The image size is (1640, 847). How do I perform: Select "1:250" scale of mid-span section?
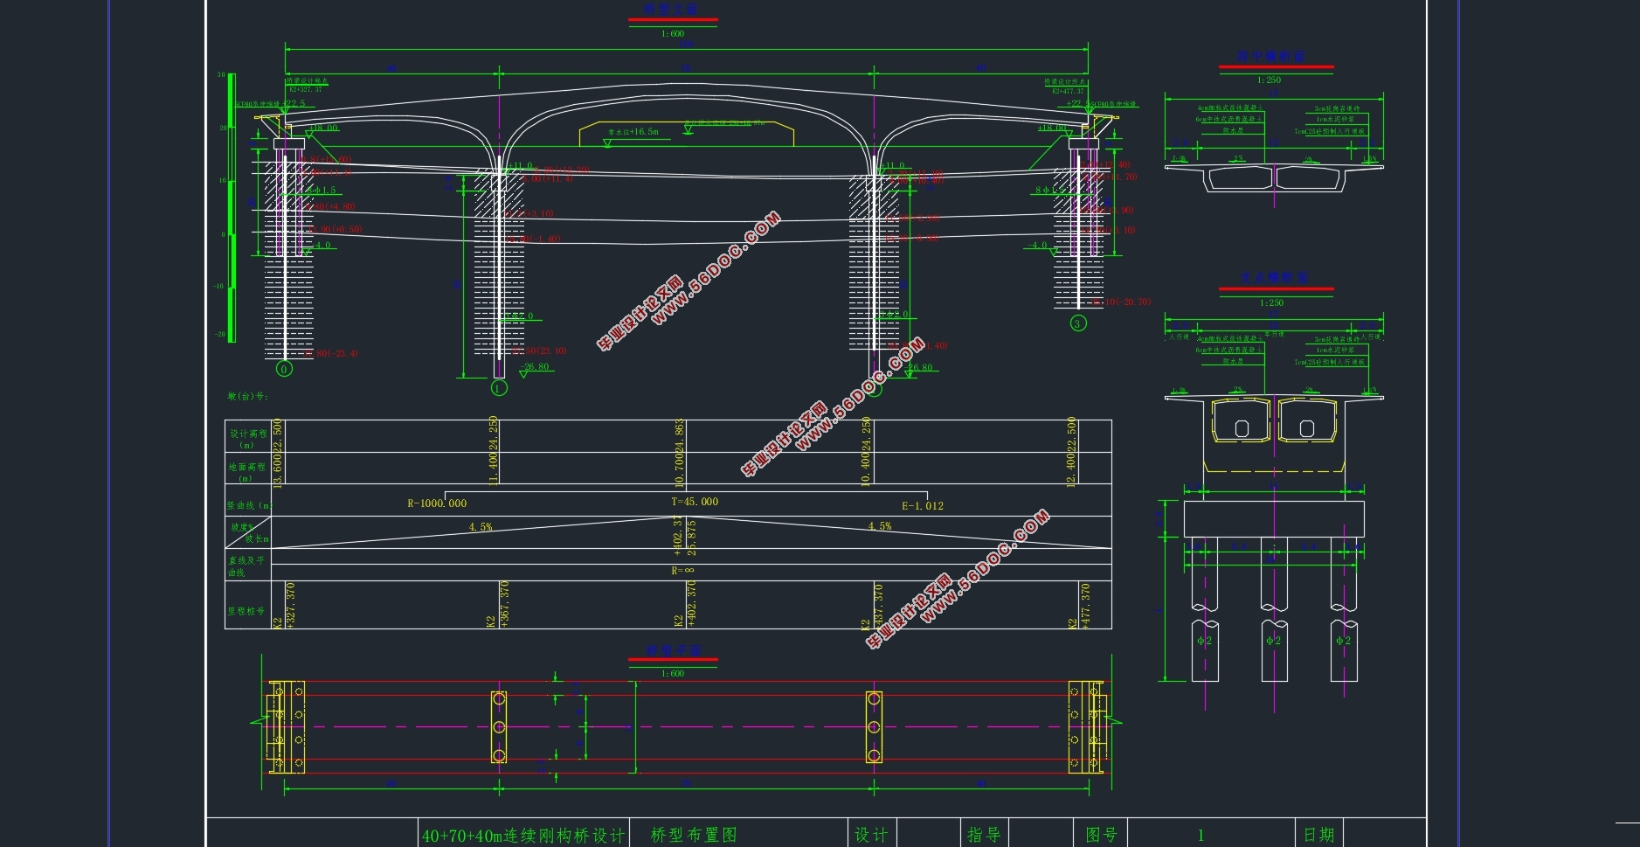[x=1270, y=80]
